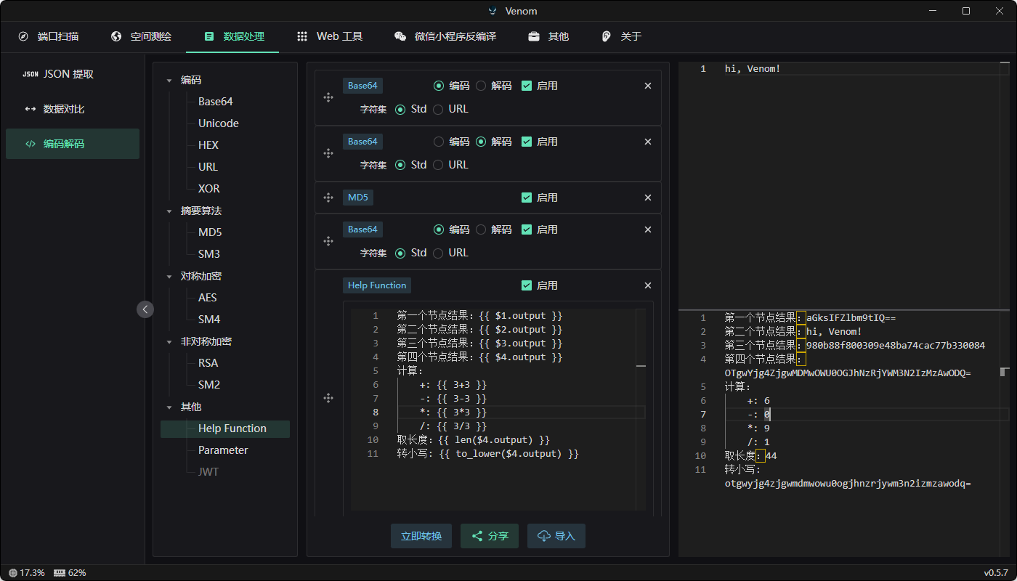This screenshot has height=581, width=1017.
Task: Select XOR in the encoding tree
Action: coord(209,189)
